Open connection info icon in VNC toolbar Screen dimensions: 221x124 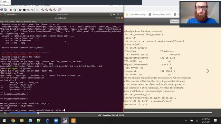(x=6, y=10)
